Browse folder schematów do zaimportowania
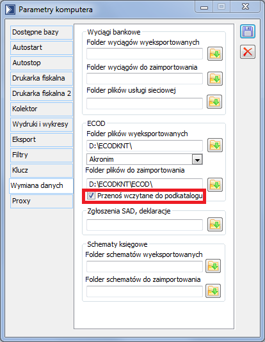 [x=213, y=291]
